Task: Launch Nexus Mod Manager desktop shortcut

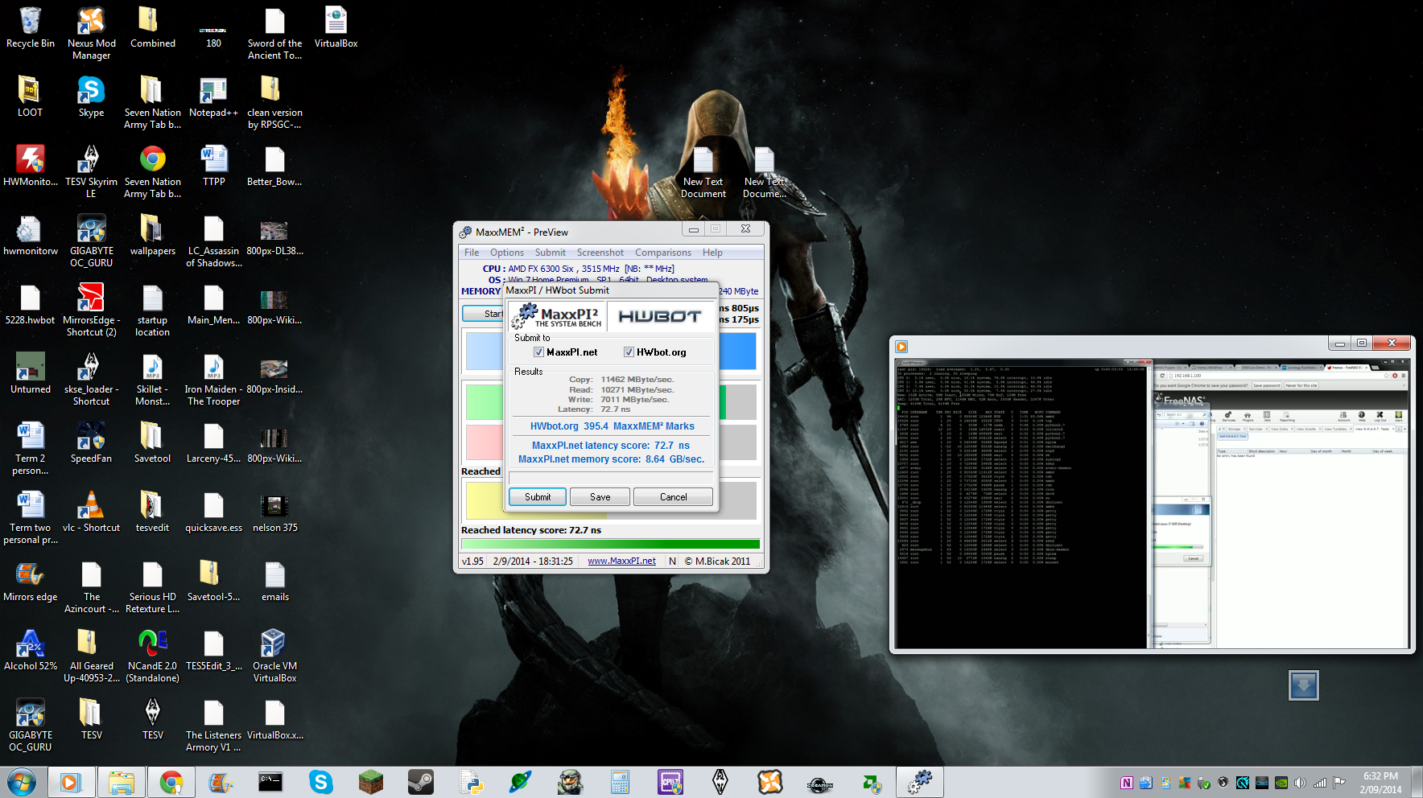Action: click(x=91, y=33)
